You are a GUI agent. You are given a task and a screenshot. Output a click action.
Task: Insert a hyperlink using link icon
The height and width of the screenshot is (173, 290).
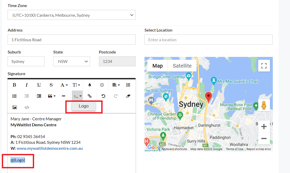pos(90,96)
